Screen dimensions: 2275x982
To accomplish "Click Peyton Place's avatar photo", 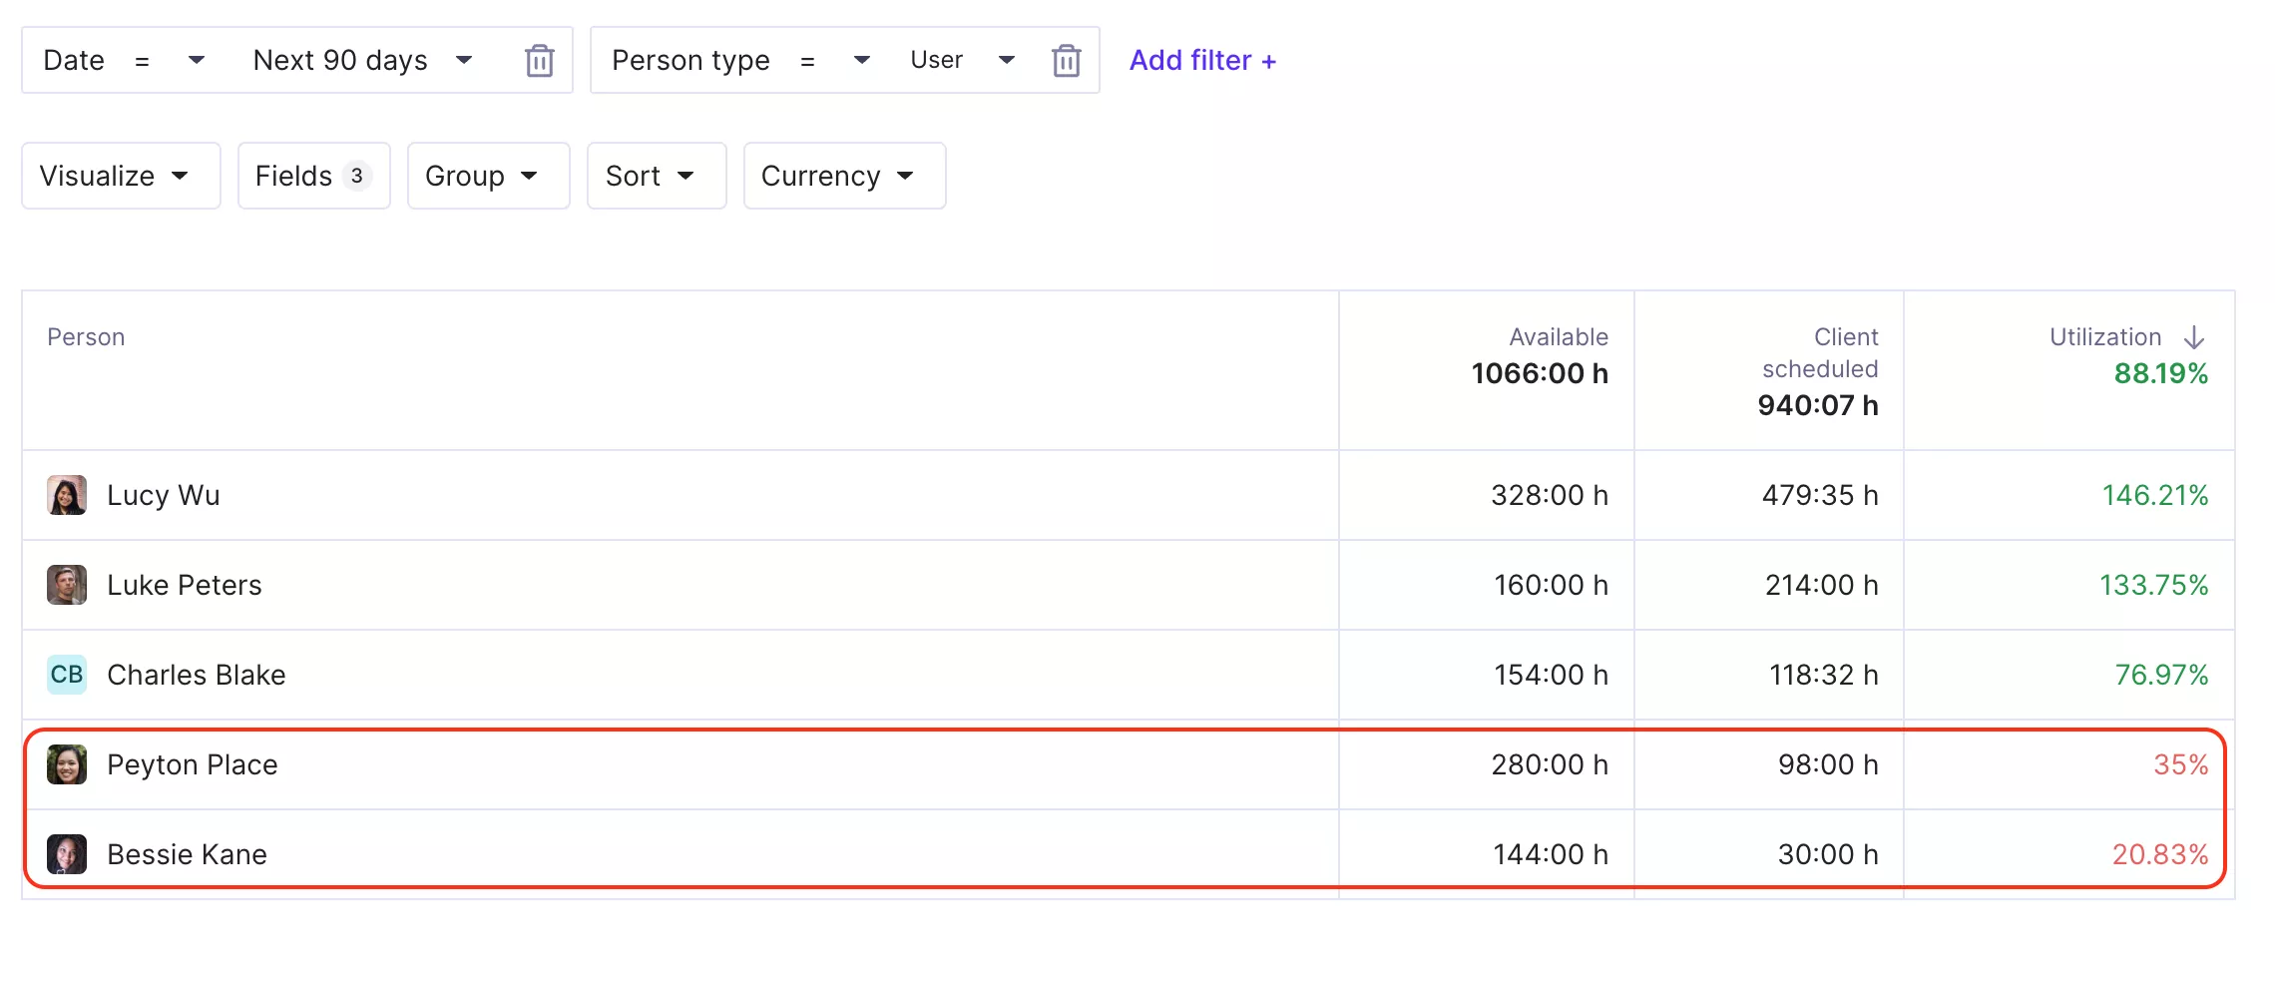I will [x=67, y=764].
